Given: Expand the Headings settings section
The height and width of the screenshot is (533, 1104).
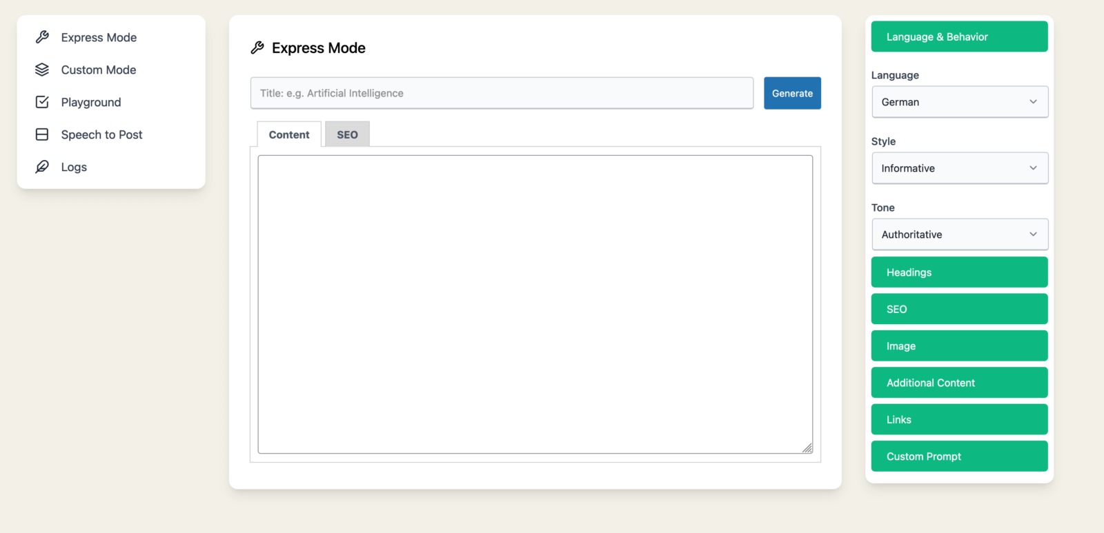Looking at the screenshot, I should click(959, 272).
